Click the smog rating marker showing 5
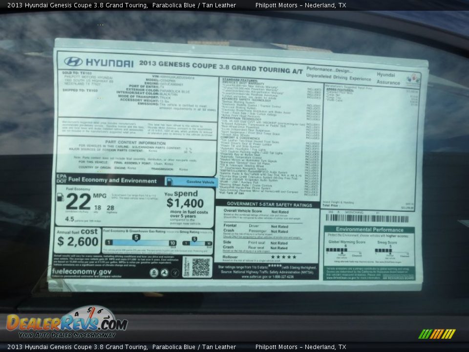The image size is (469, 352). pyautogui.click(x=194, y=239)
